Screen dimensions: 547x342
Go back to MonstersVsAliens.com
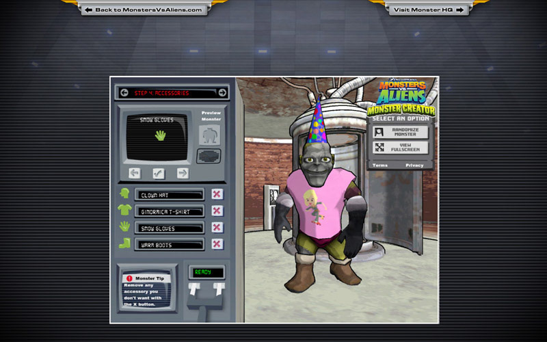(x=144, y=10)
